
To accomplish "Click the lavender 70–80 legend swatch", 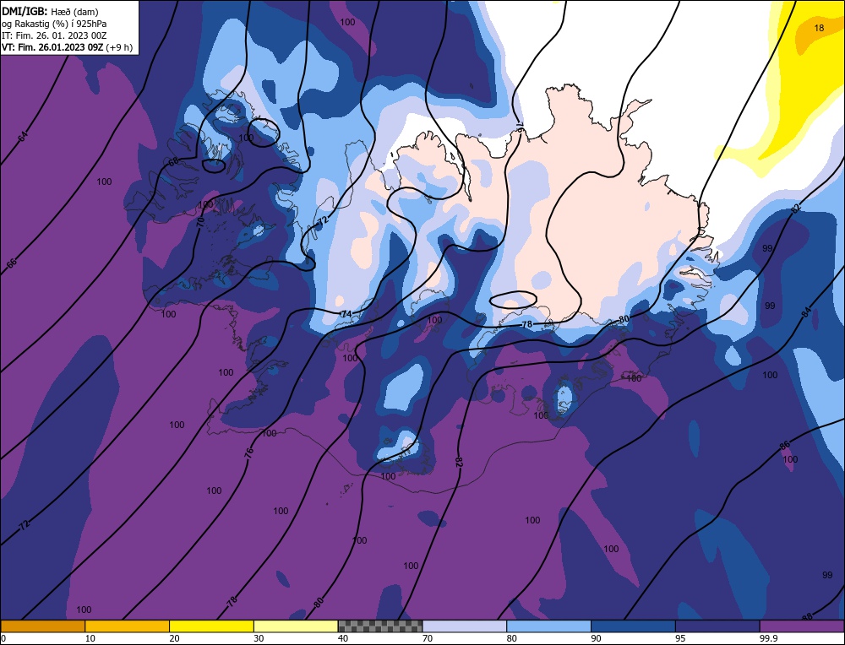I will tap(465, 626).
